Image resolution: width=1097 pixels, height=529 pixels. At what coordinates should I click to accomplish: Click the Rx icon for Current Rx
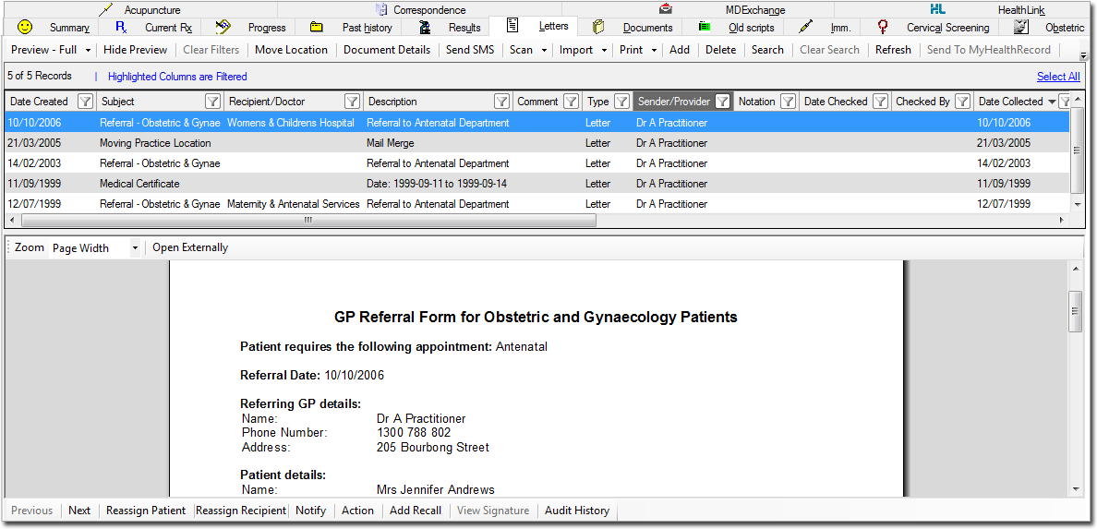pos(120,27)
